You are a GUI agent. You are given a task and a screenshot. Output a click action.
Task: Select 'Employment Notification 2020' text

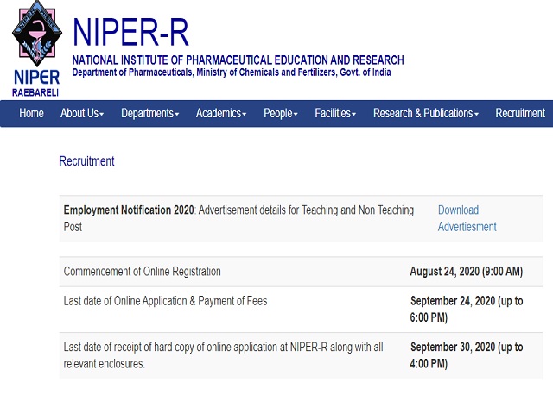(129, 210)
